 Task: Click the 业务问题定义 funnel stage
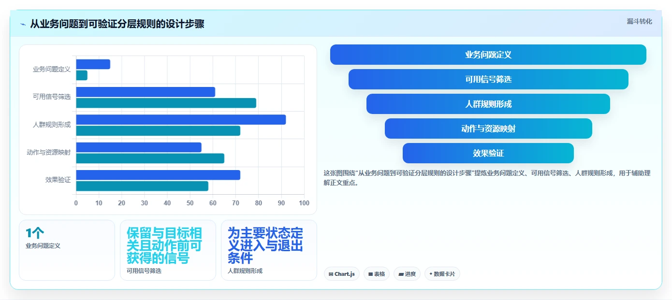488,55
